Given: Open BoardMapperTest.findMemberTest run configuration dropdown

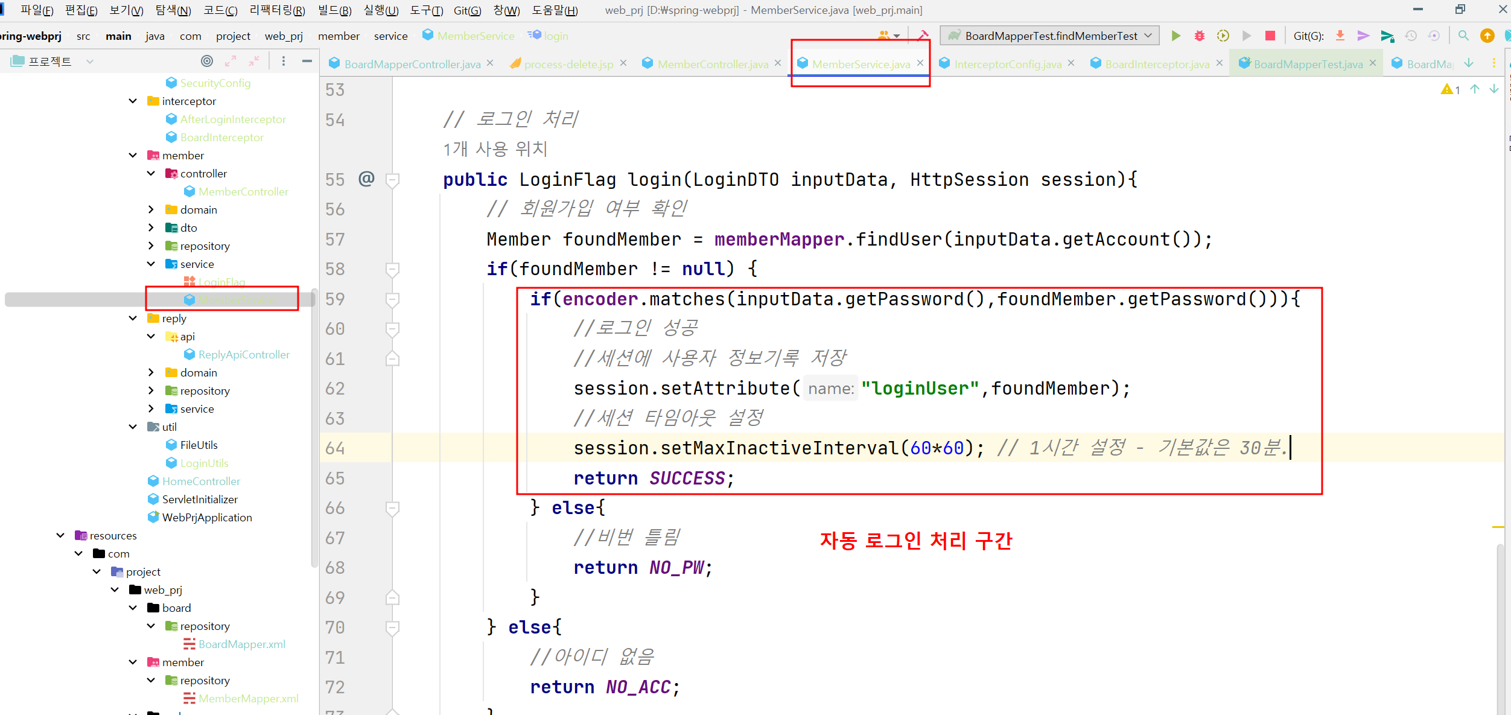Looking at the screenshot, I should 1051,36.
